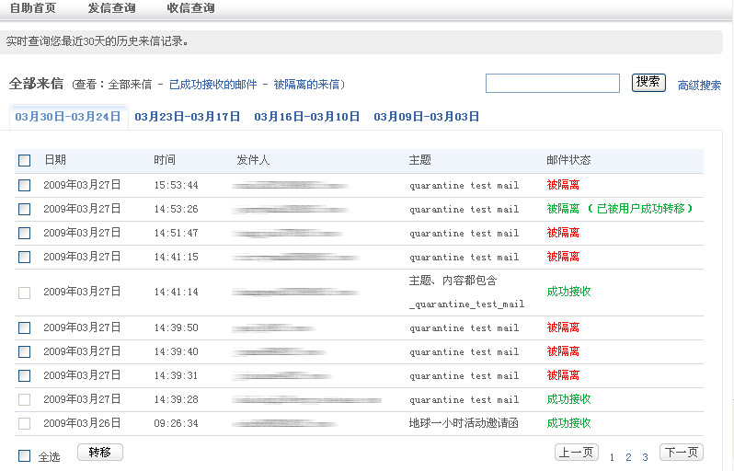Switch to 03月23日-03月17日 date tab
Image resolution: width=734 pixels, height=471 pixels.
(x=188, y=117)
